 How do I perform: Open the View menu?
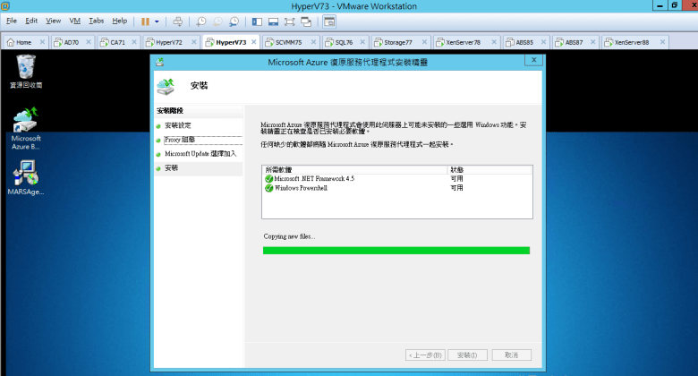coord(54,21)
